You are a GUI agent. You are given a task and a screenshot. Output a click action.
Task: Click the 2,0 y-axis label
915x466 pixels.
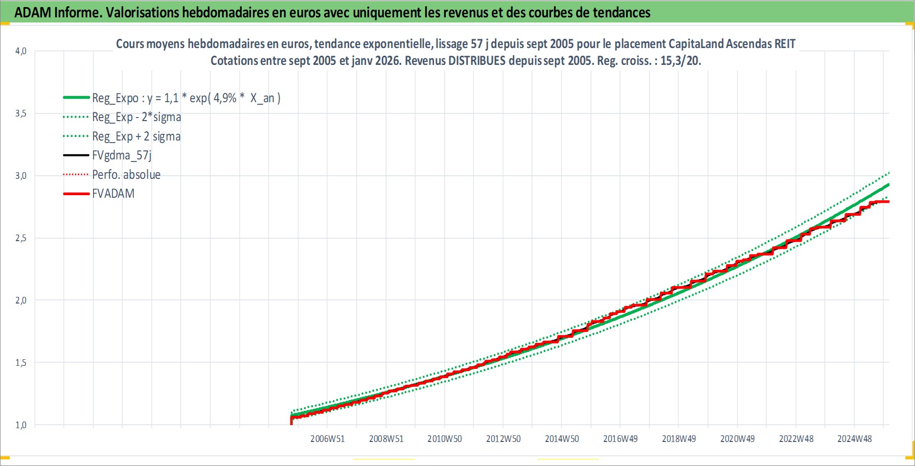tap(20, 300)
